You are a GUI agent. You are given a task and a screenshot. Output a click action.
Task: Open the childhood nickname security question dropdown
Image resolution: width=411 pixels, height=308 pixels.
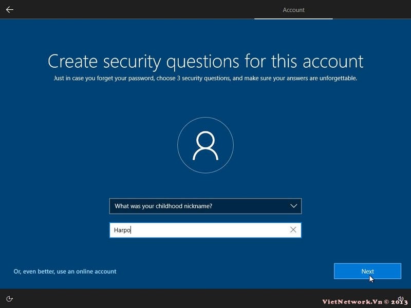point(205,206)
